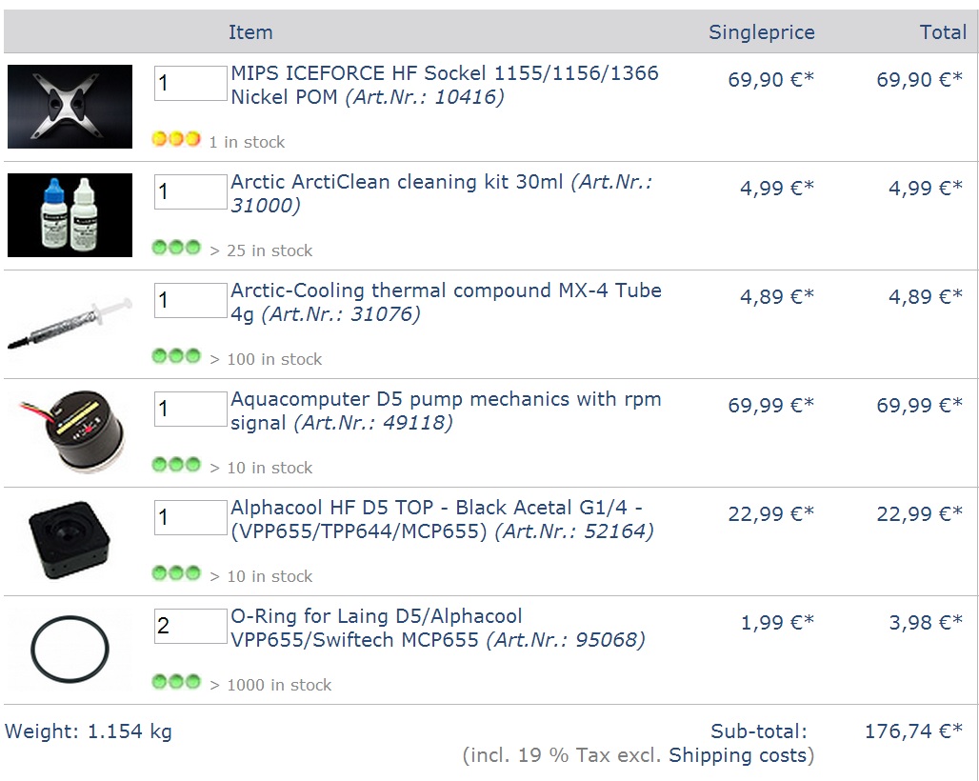
Task: Focus the quantity box for ArctiClean cleaning kit
Action: click(190, 191)
